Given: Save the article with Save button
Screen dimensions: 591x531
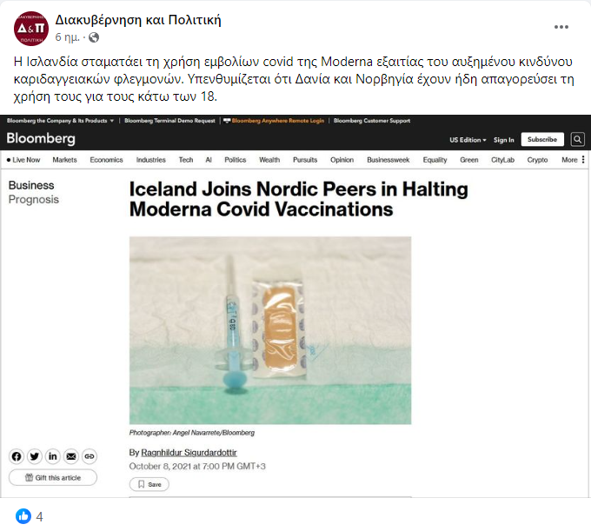Looking at the screenshot, I should click(x=149, y=484).
